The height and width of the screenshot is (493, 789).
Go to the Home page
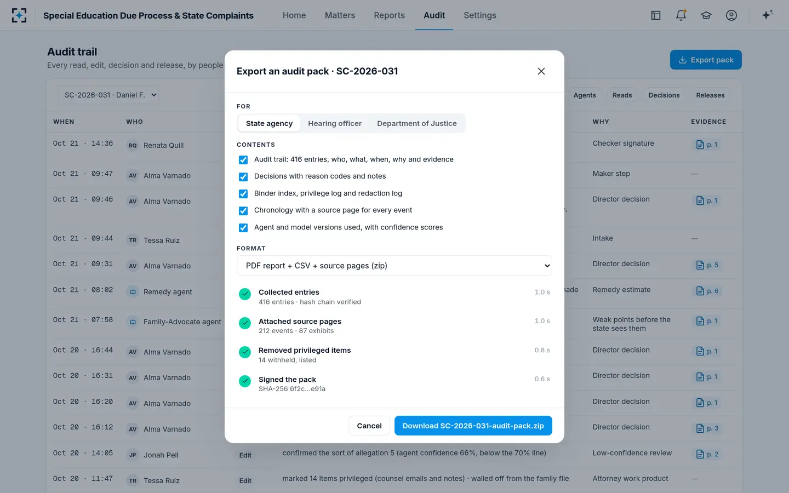[294, 15]
